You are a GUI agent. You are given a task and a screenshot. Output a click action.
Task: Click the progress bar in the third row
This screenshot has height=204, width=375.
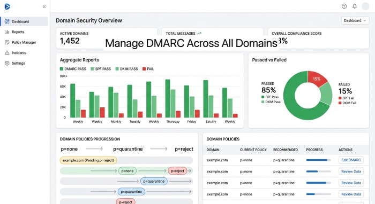(x=318, y=183)
